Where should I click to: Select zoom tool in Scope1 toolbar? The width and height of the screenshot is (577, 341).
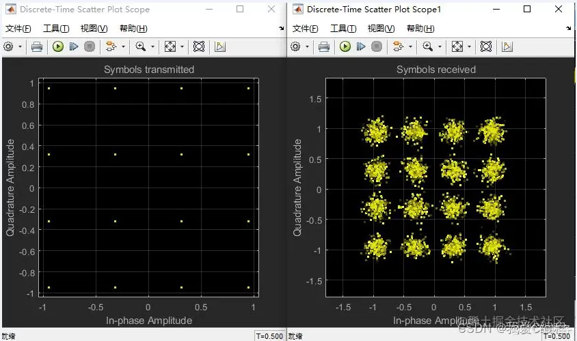(x=427, y=46)
